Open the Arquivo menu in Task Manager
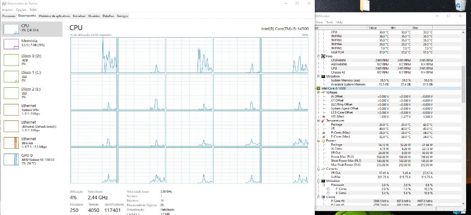 pos(7,10)
